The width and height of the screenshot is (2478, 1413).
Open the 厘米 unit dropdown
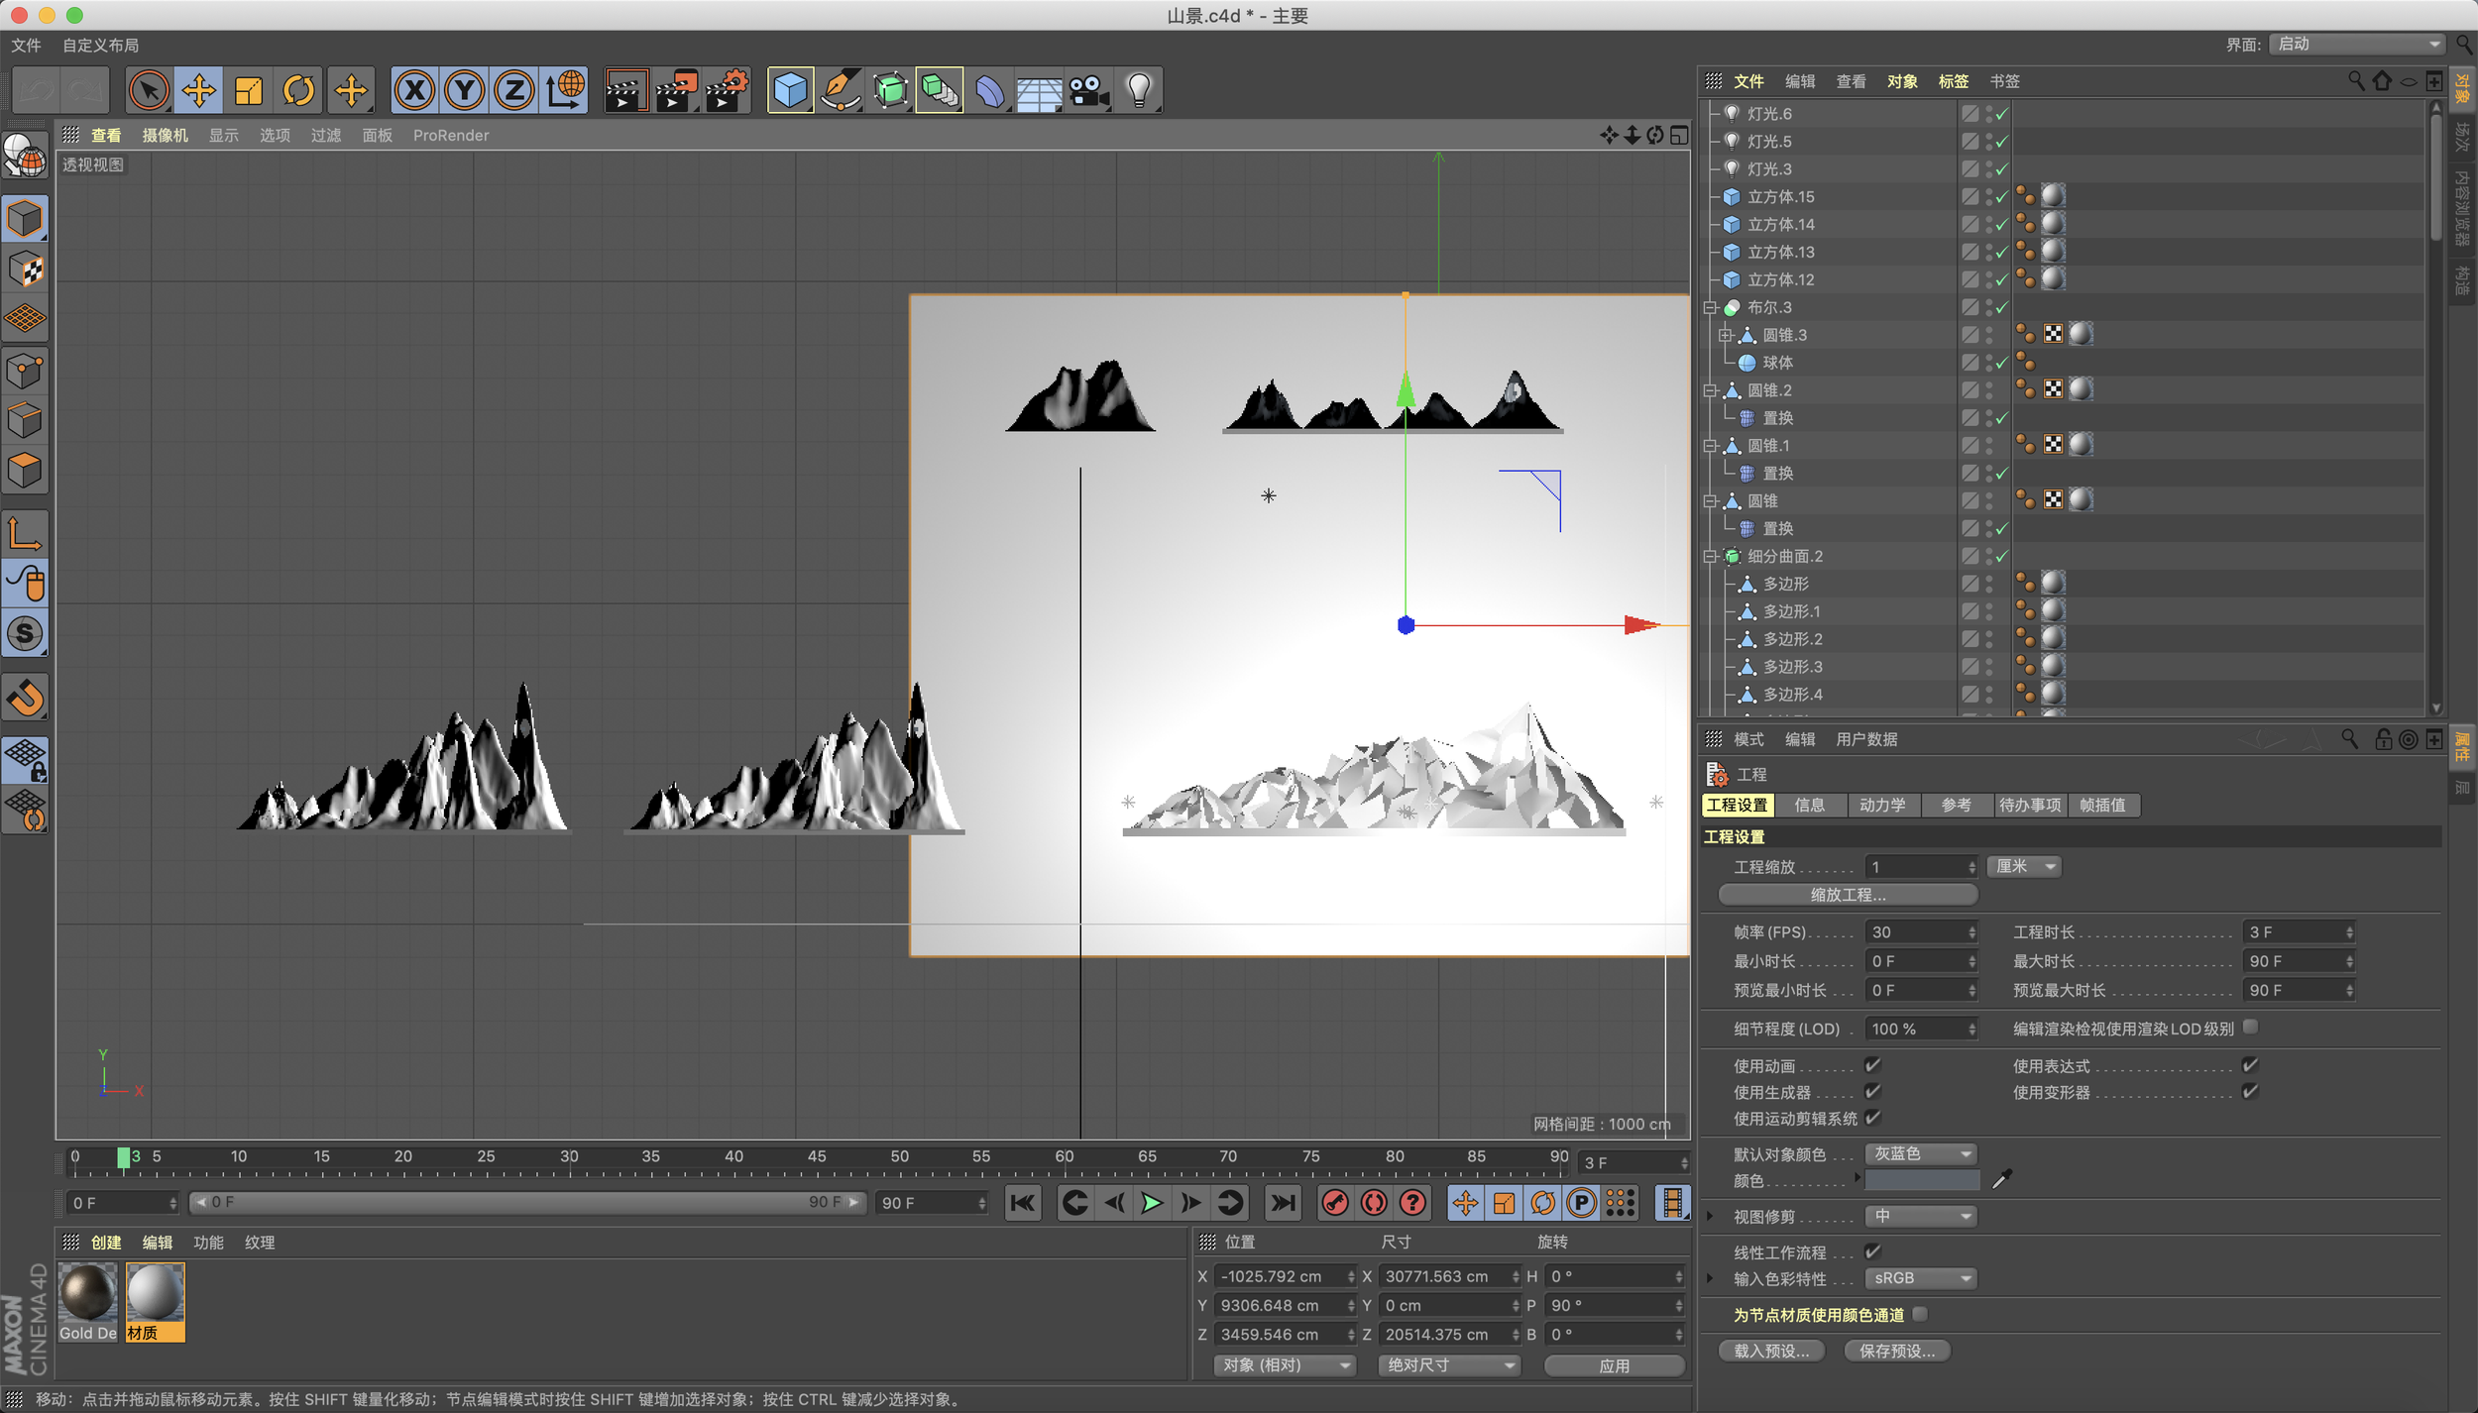(x=2024, y=867)
